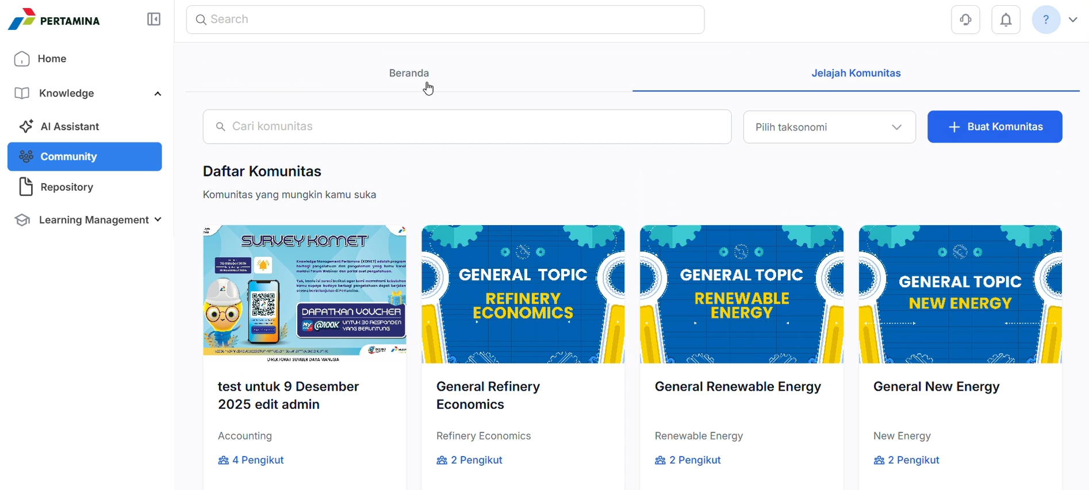Select the Community sidebar item
This screenshot has height=490, width=1089.
point(85,157)
